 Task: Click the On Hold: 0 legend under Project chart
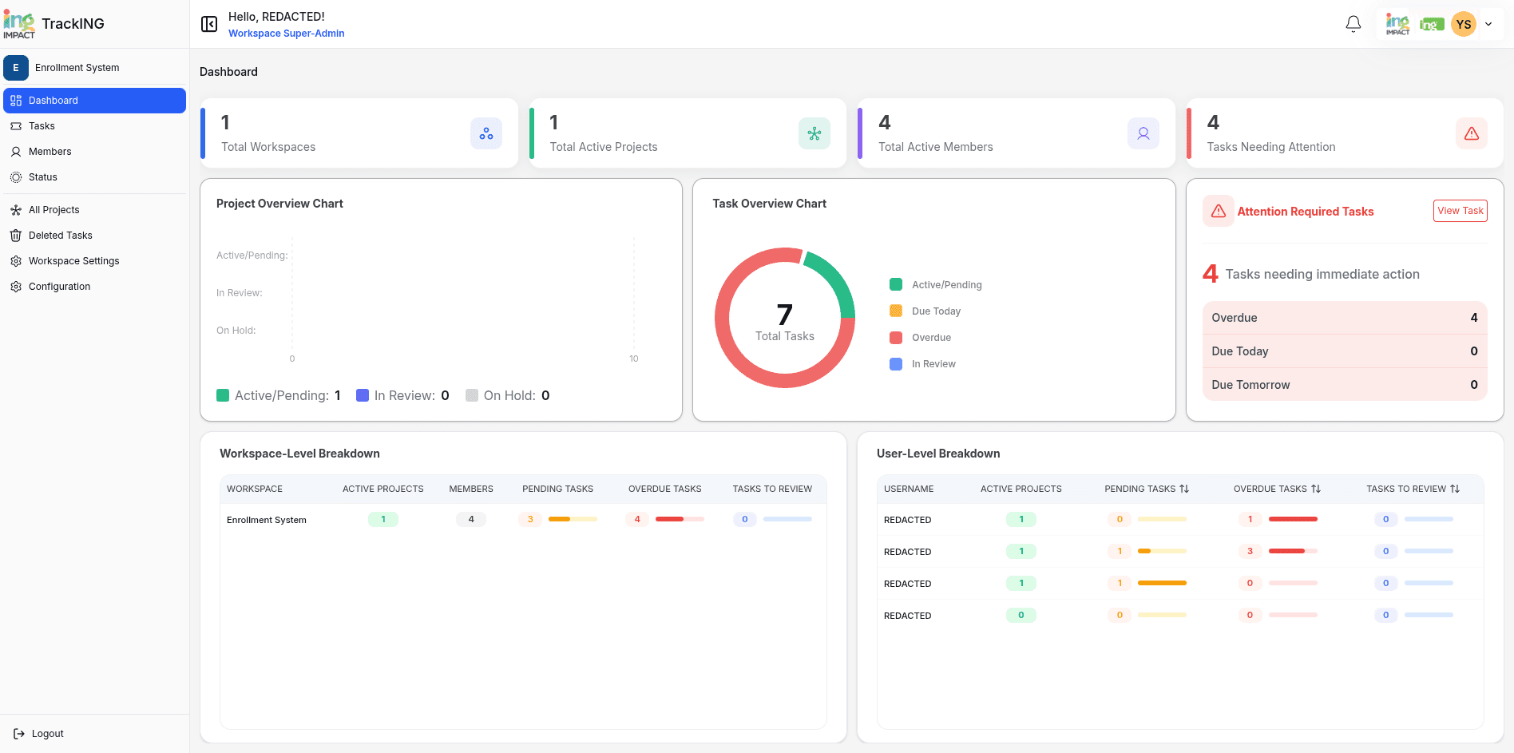tap(508, 395)
